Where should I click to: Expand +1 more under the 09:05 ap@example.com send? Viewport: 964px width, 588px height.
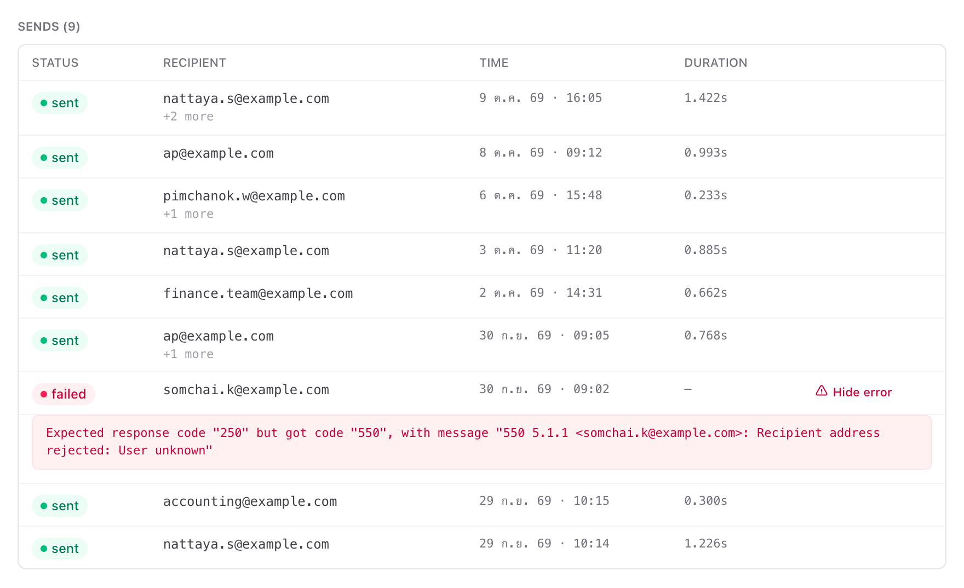click(x=188, y=354)
